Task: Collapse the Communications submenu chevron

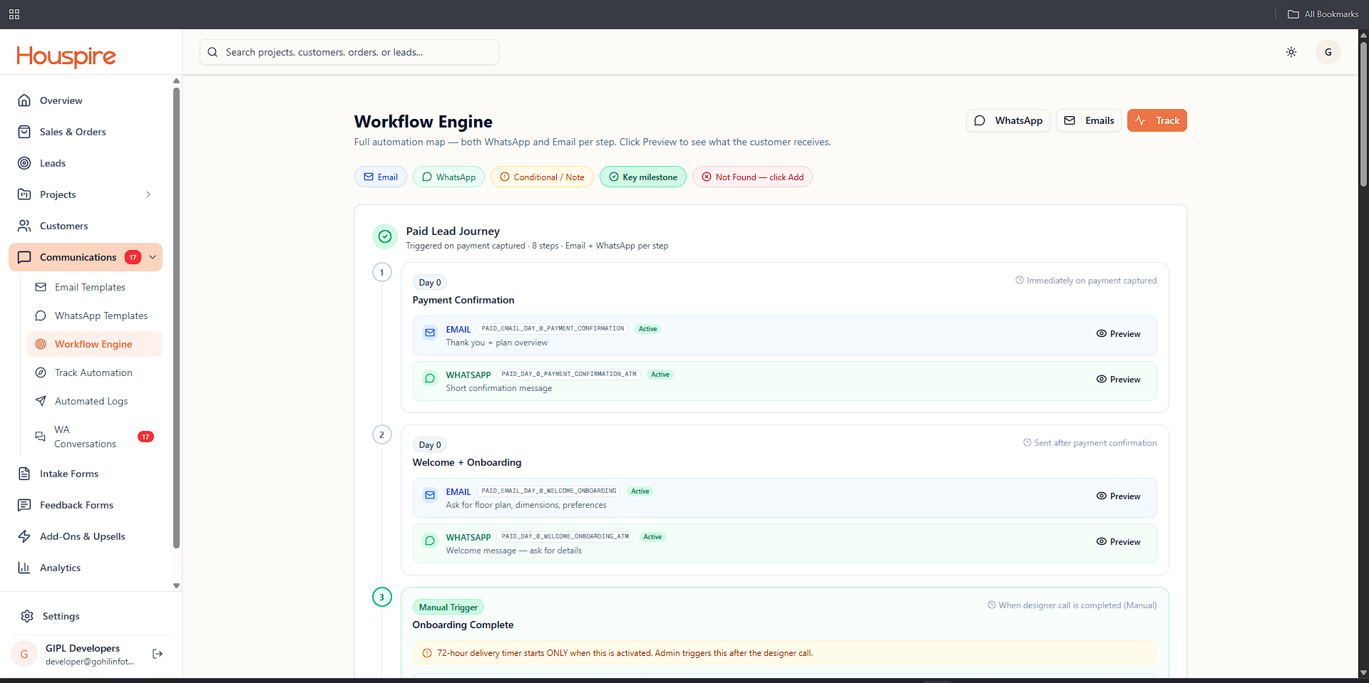Action: coord(153,257)
